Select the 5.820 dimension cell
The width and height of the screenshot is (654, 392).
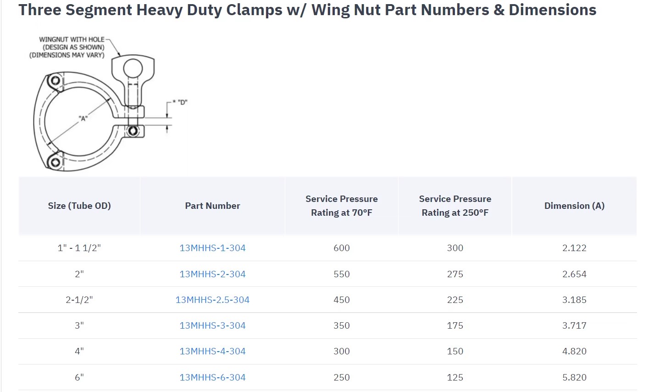click(x=574, y=377)
